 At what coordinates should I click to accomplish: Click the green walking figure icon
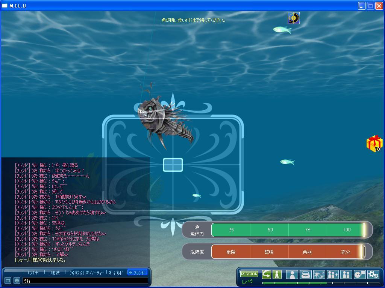(x=277, y=274)
